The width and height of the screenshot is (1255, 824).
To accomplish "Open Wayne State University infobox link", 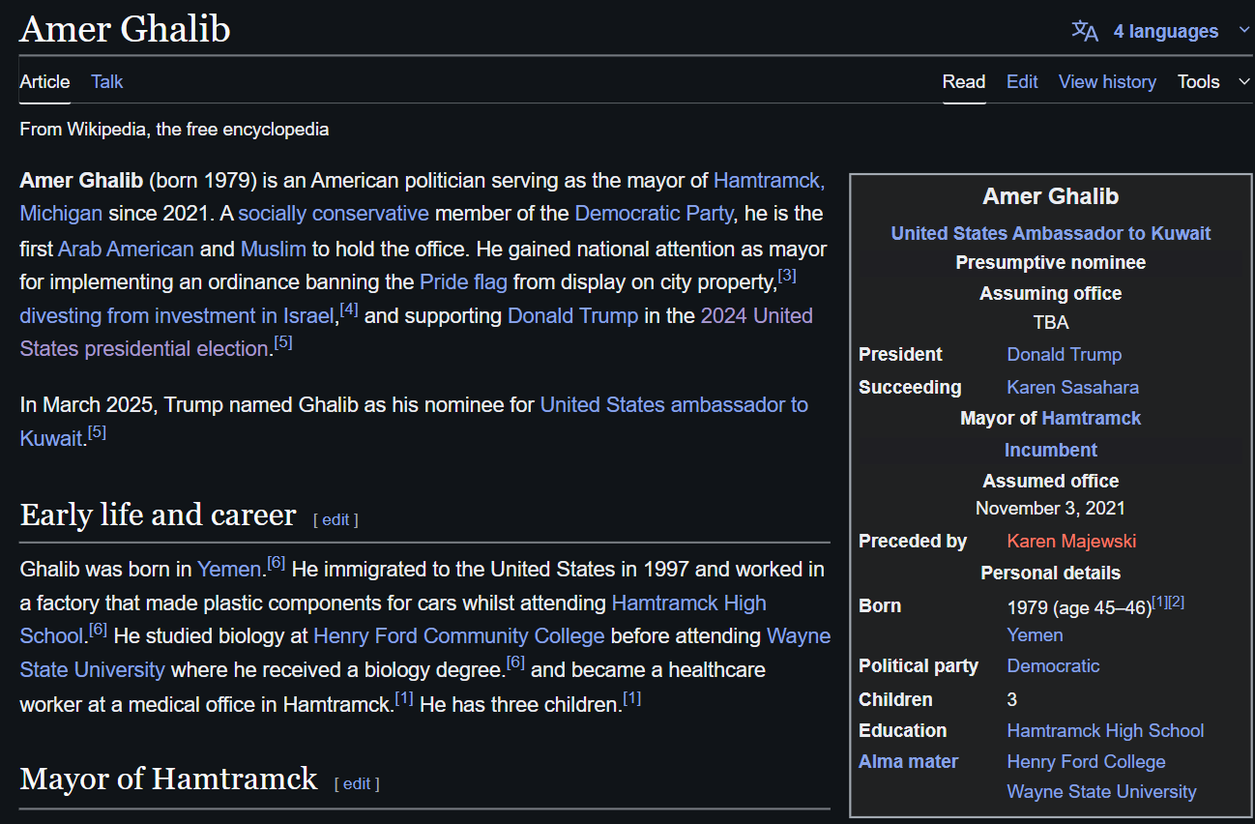I will pyautogui.click(x=1101, y=791).
